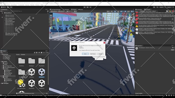Select the Transform tool in Scene overlay

[x=51, y=25]
